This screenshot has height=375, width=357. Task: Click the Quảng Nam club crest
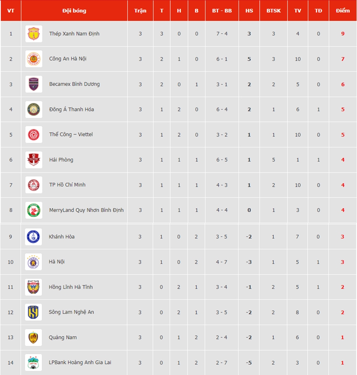point(34,337)
